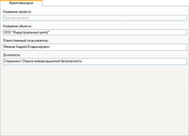Image resolution: width=189 pixels, height=136 pixels.
Task: Open the Идентификация tab
Action: click(x=21, y=3)
